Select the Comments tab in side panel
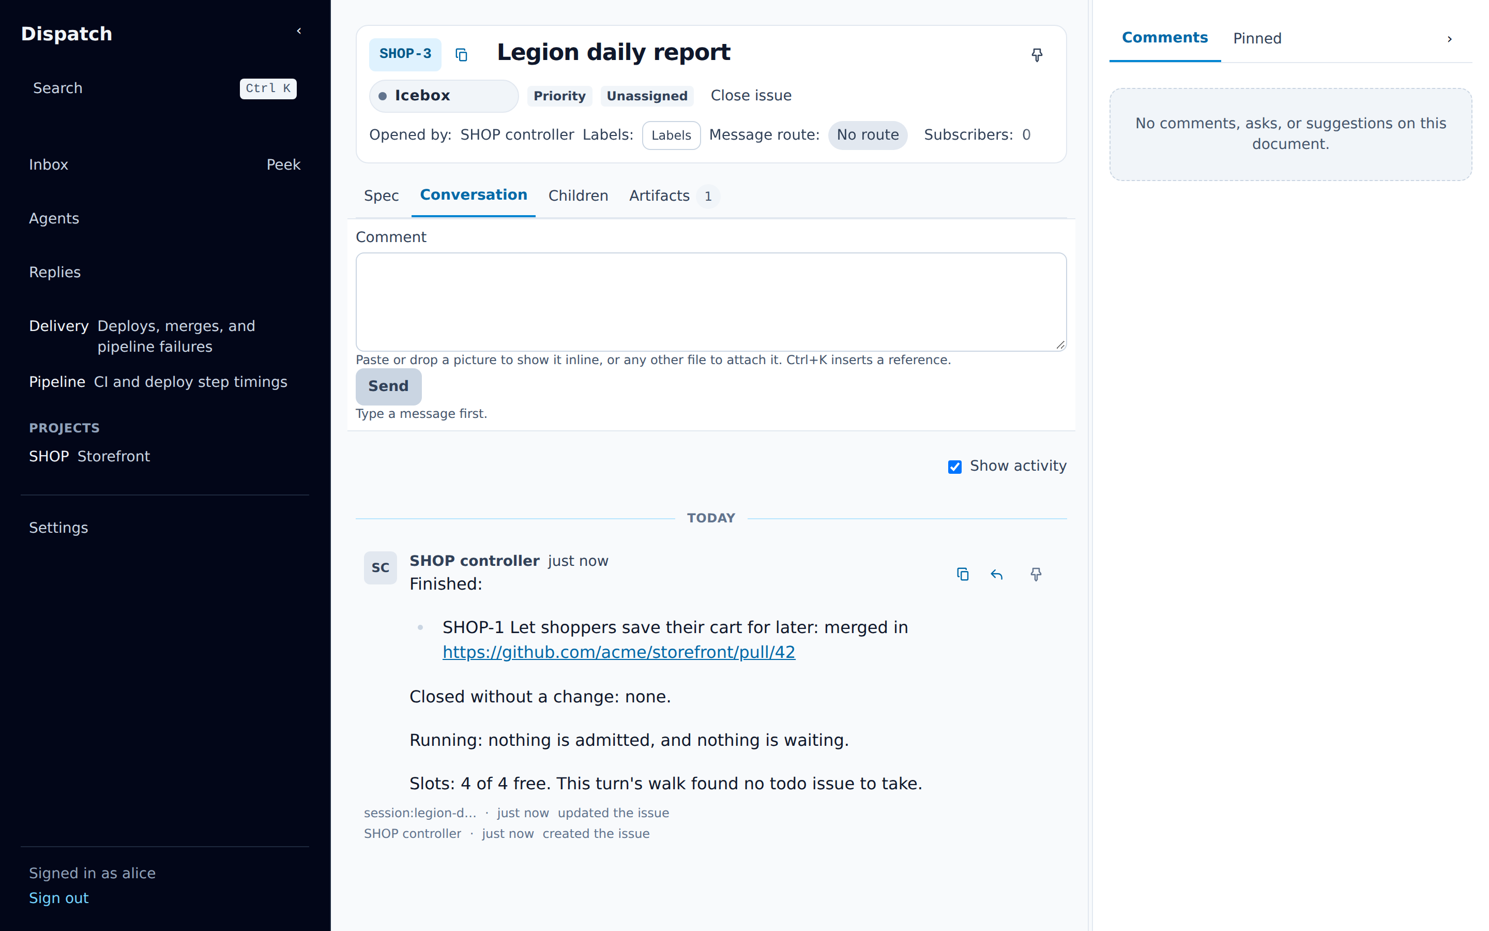 point(1165,38)
